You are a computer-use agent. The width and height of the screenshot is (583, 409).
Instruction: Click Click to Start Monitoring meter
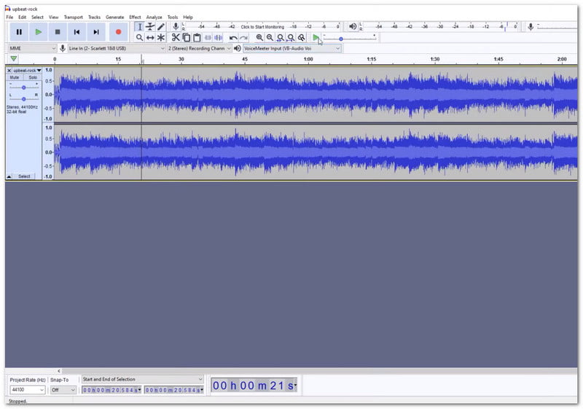tap(262, 27)
